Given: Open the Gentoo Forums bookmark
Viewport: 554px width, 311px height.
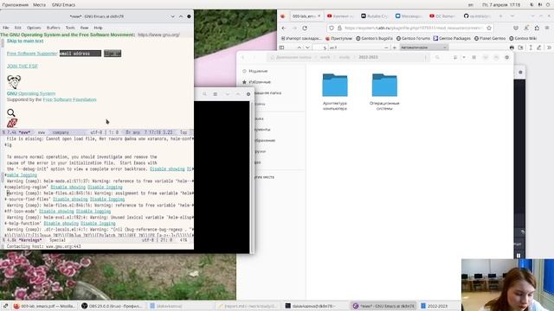Looking at the screenshot, I should [414, 38].
